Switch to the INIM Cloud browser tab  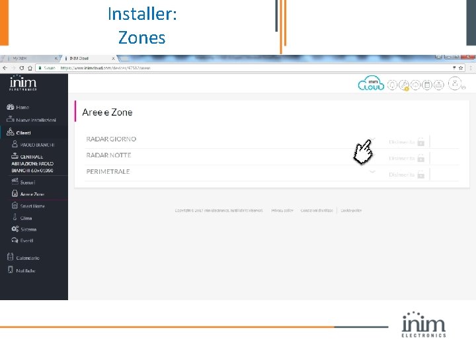[89, 58]
